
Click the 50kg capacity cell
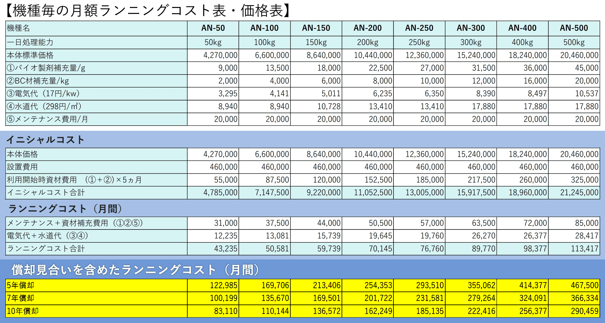[213, 42]
